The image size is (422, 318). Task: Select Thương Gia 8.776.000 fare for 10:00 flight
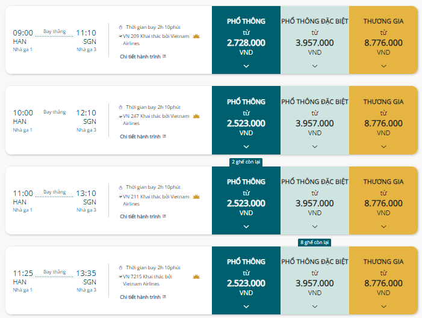point(383,120)
